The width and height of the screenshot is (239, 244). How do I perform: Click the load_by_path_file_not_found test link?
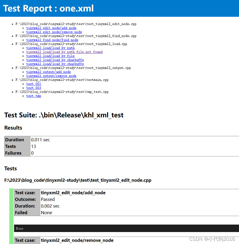coord(64,52)
